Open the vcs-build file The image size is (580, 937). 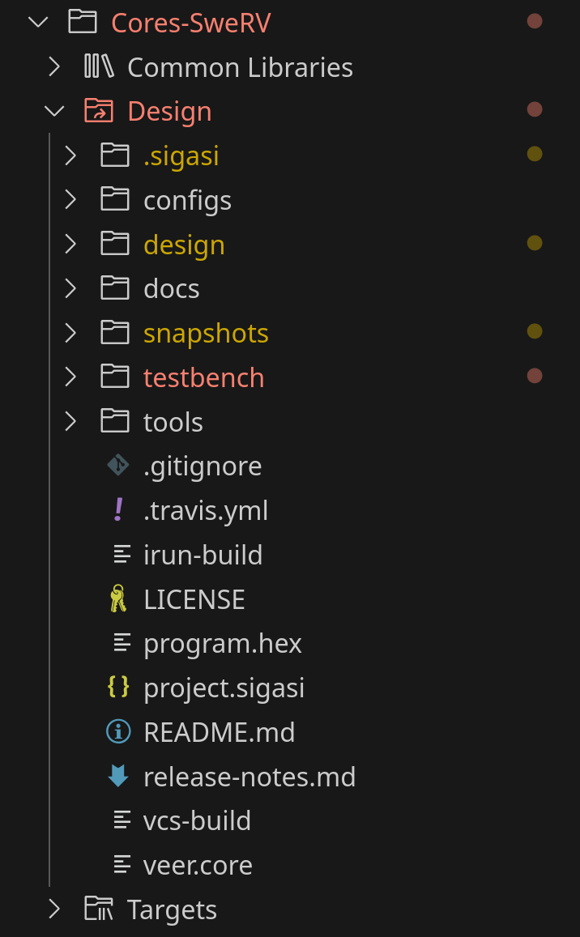(197, 820)
